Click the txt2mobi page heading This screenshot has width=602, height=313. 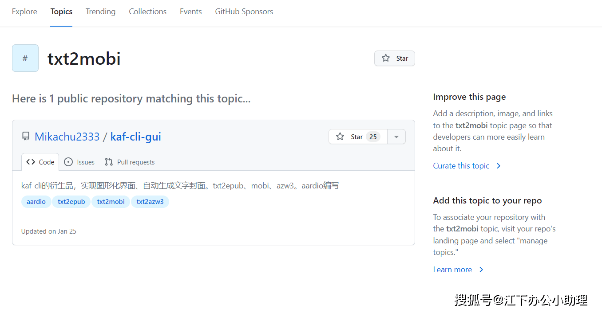84,58
